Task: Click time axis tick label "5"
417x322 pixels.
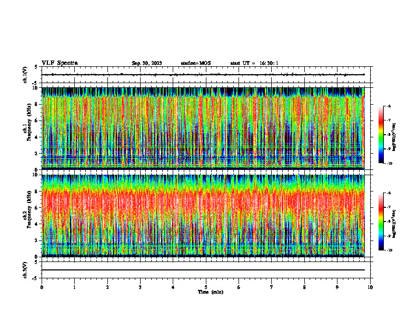Action: pos(206,287)
